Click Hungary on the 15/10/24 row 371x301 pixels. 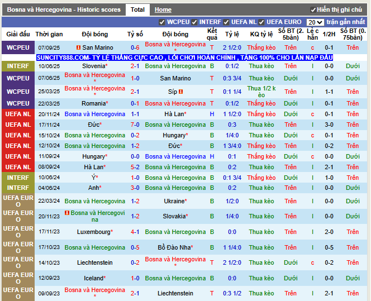pos(174,135)
